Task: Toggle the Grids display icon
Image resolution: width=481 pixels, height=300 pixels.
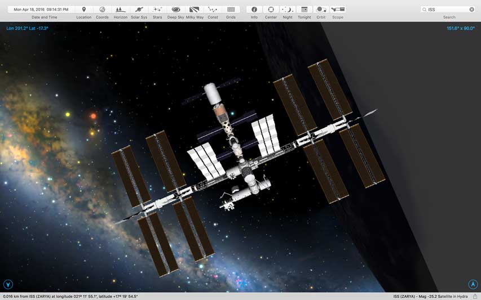Action: [x=231, y=10]
